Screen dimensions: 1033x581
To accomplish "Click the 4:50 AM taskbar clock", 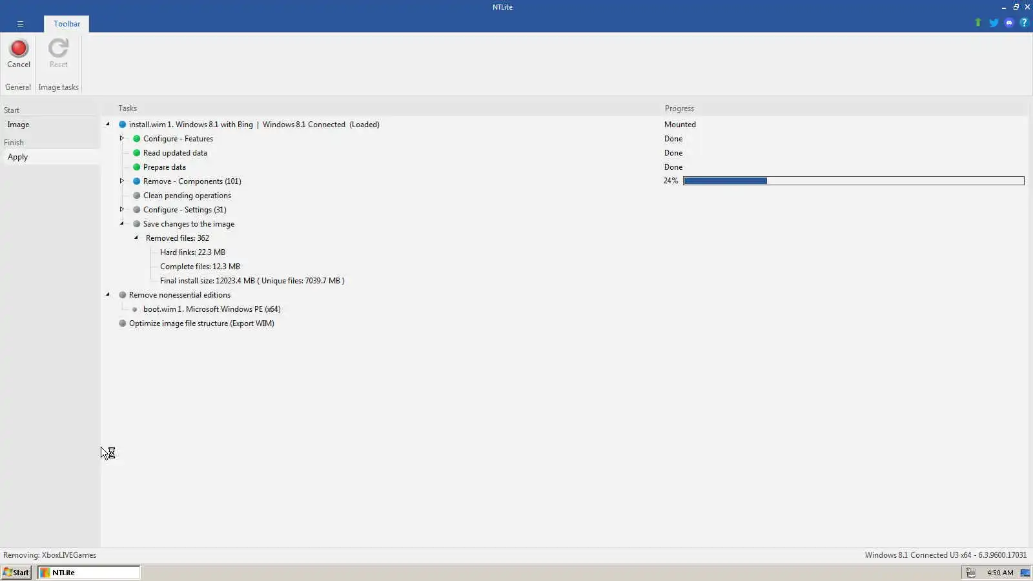I will 999,573.
